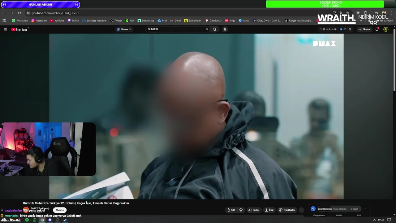The width and height of the screenshot is (396, 223).
Task: Open the Sahibinden bookmark
Action: (x=193, y=21)
